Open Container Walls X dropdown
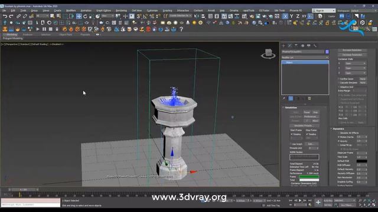 pyautogui.click(x=356, y=64)
